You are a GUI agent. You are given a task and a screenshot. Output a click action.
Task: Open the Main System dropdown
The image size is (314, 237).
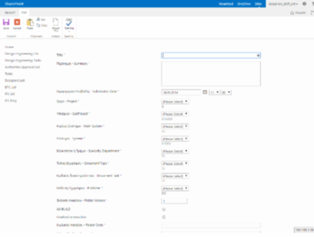pyautogui.click(x=175, y=126)
